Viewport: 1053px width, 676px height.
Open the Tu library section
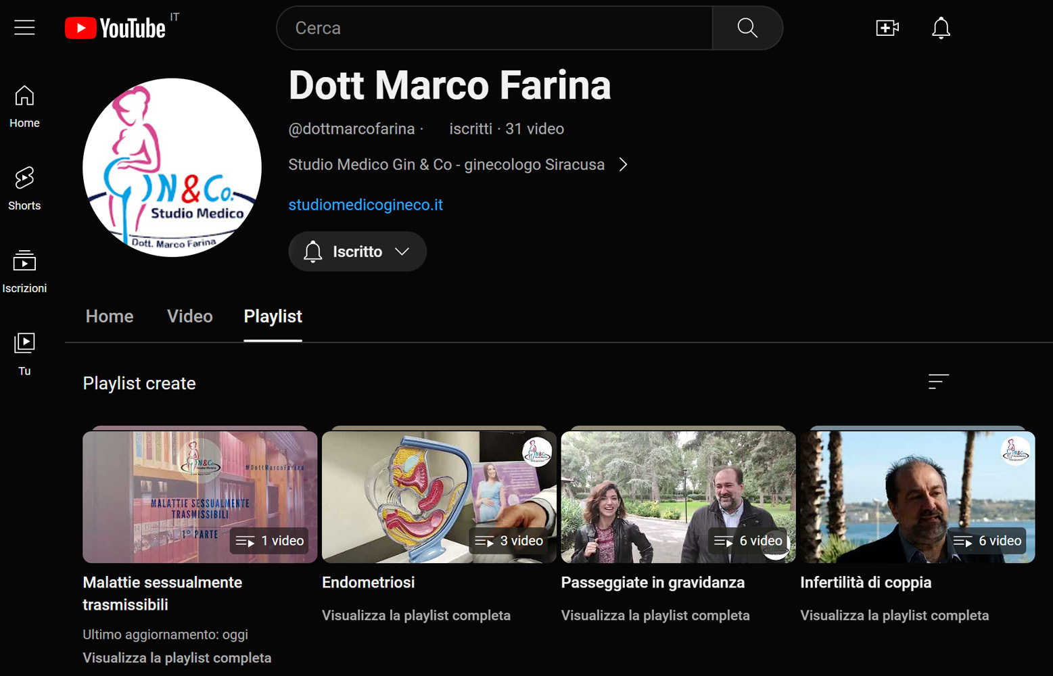click(24, 354)
